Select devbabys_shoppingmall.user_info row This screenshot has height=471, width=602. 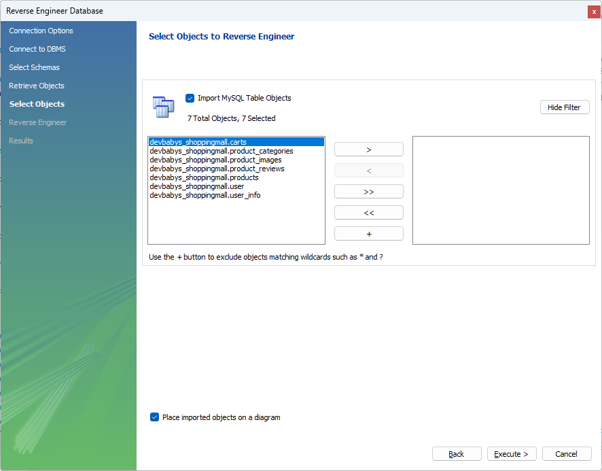pyautogui.click(x=236, y=195)
